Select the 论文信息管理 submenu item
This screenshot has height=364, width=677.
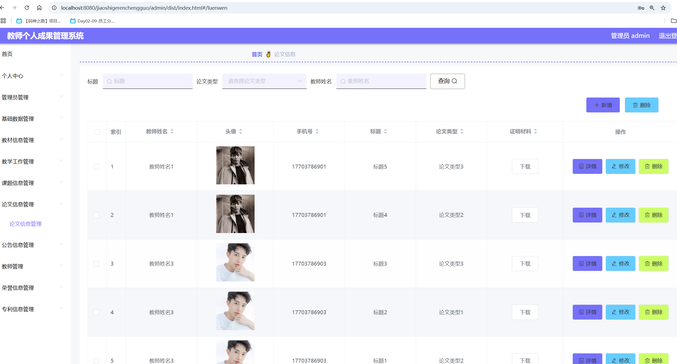26,224
